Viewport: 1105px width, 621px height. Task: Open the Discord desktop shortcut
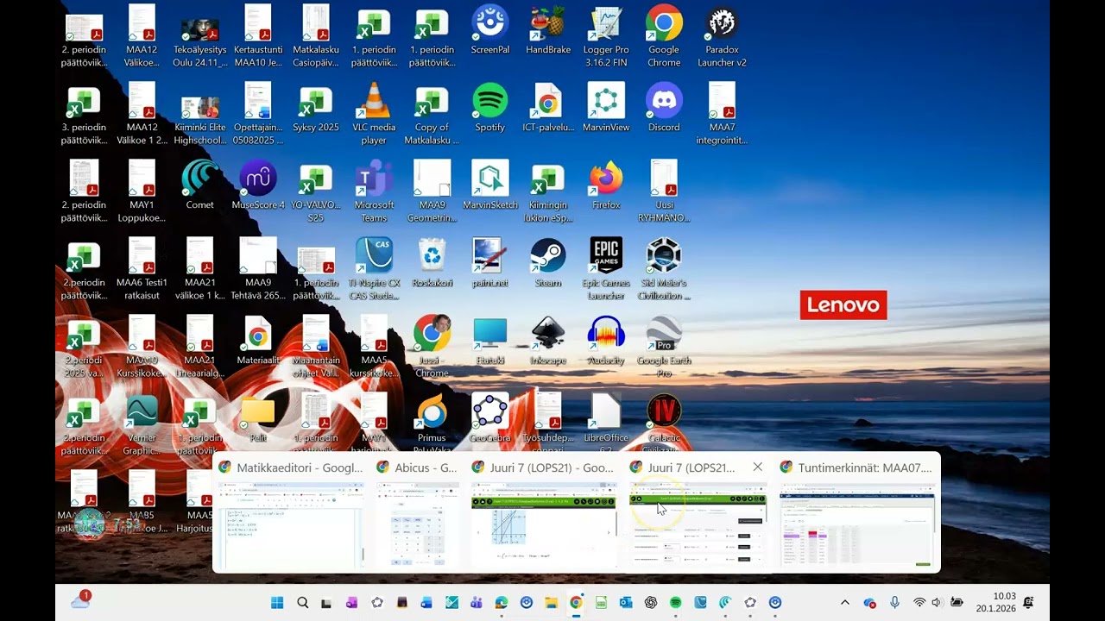[664, 109]
